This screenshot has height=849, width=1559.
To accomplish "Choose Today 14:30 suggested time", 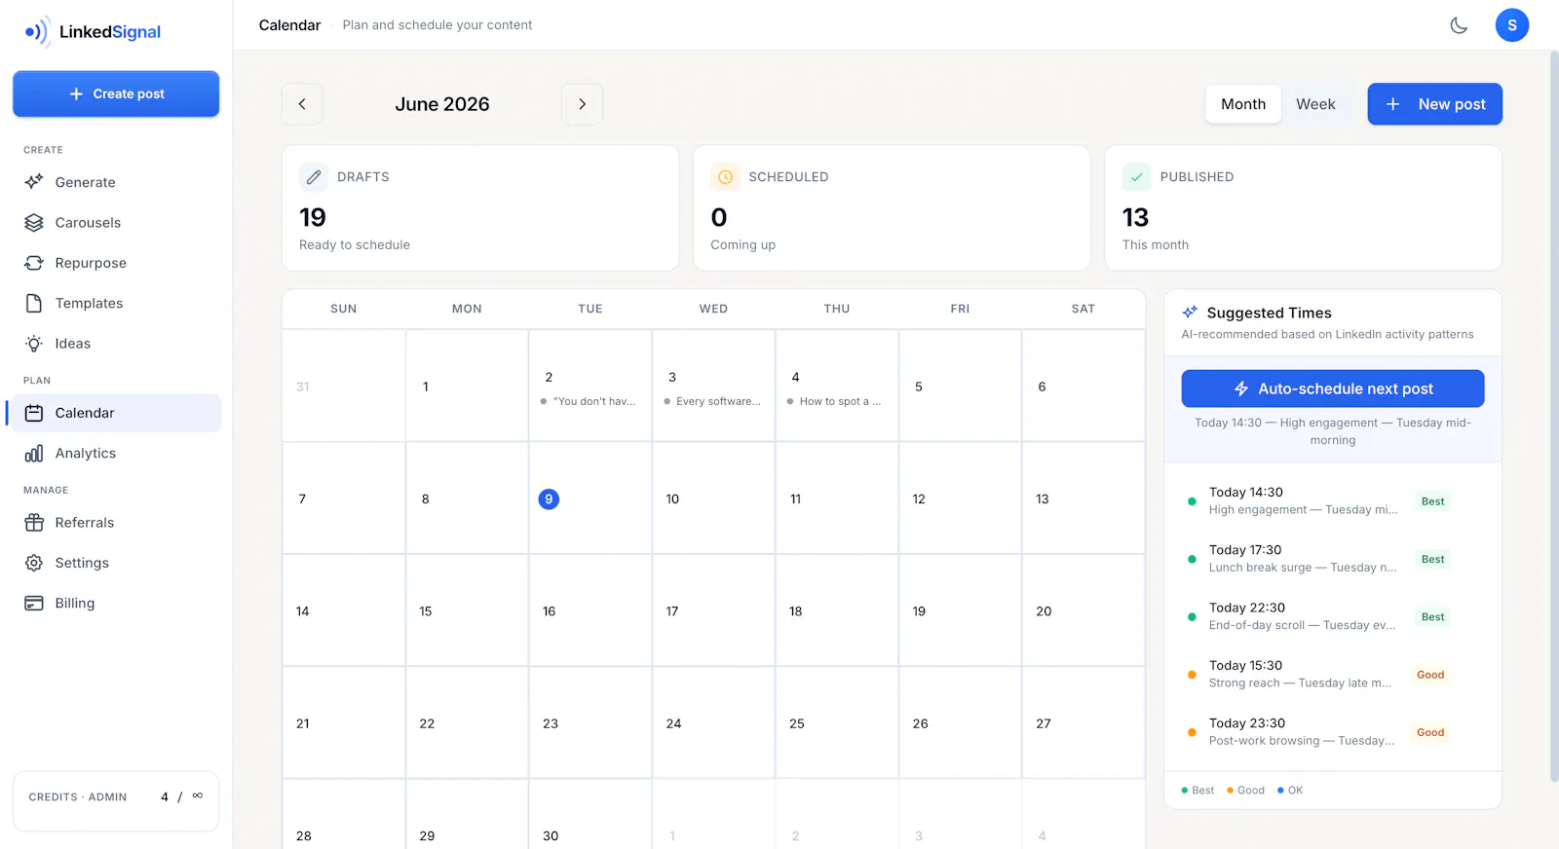I will pos(1332,501).
